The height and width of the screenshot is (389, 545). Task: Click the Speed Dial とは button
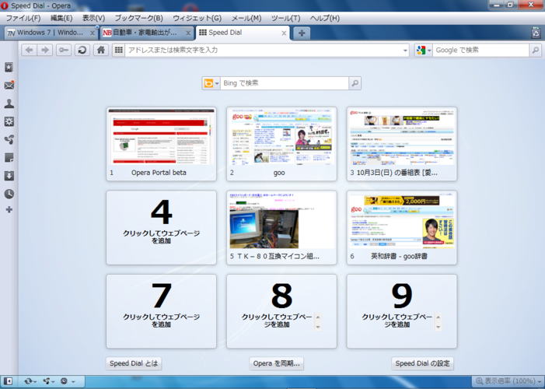click(134, 363)
